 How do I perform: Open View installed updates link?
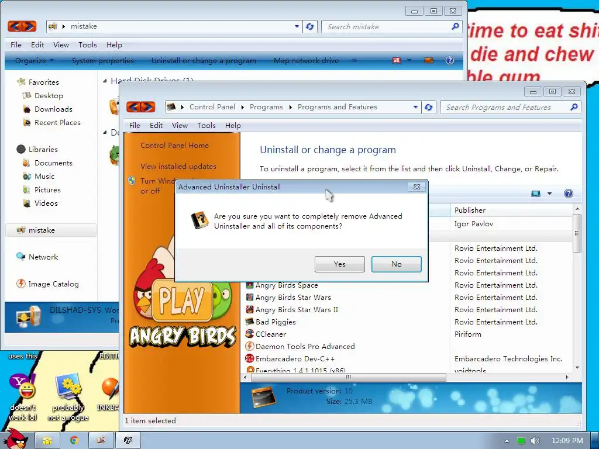click(x=178, y=167)
